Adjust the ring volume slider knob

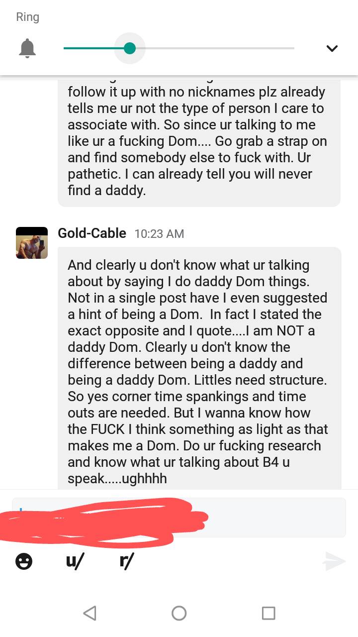coord(130,48)
